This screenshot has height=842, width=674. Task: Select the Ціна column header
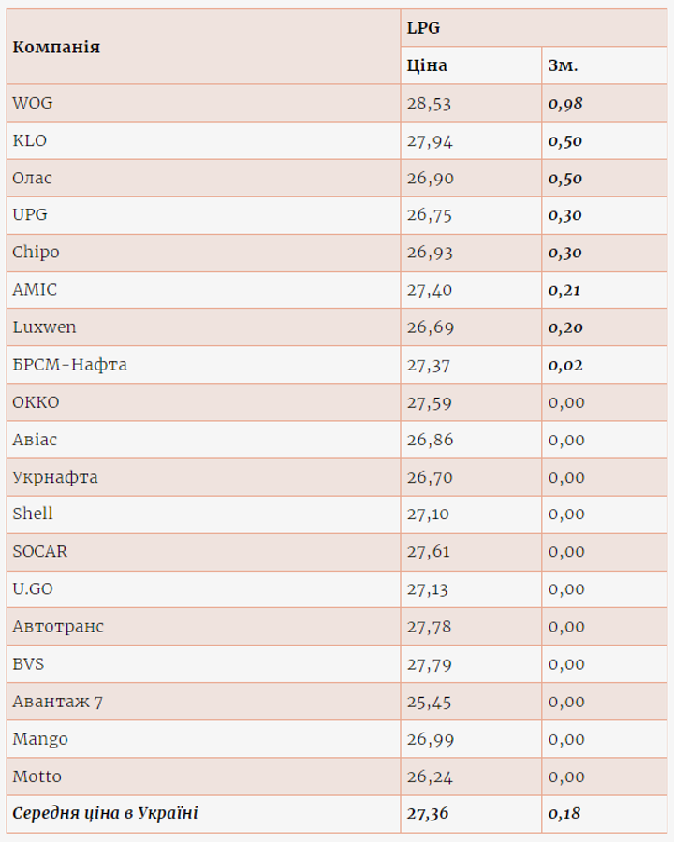click(x=427, y=65)
